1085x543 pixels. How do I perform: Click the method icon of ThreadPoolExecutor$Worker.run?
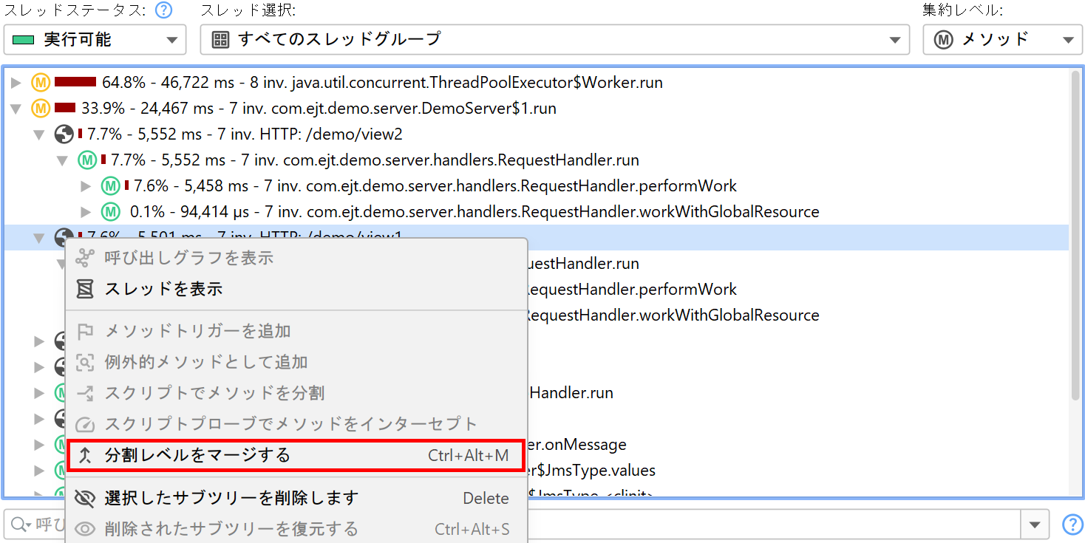[40, 83]
